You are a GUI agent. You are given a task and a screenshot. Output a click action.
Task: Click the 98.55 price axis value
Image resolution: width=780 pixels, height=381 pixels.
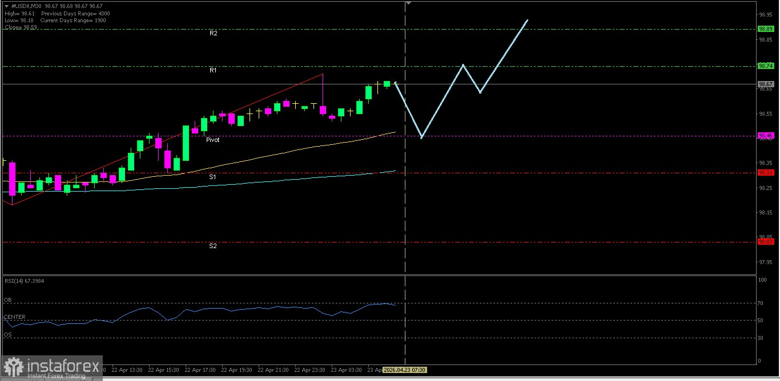(x=766, y=114)
